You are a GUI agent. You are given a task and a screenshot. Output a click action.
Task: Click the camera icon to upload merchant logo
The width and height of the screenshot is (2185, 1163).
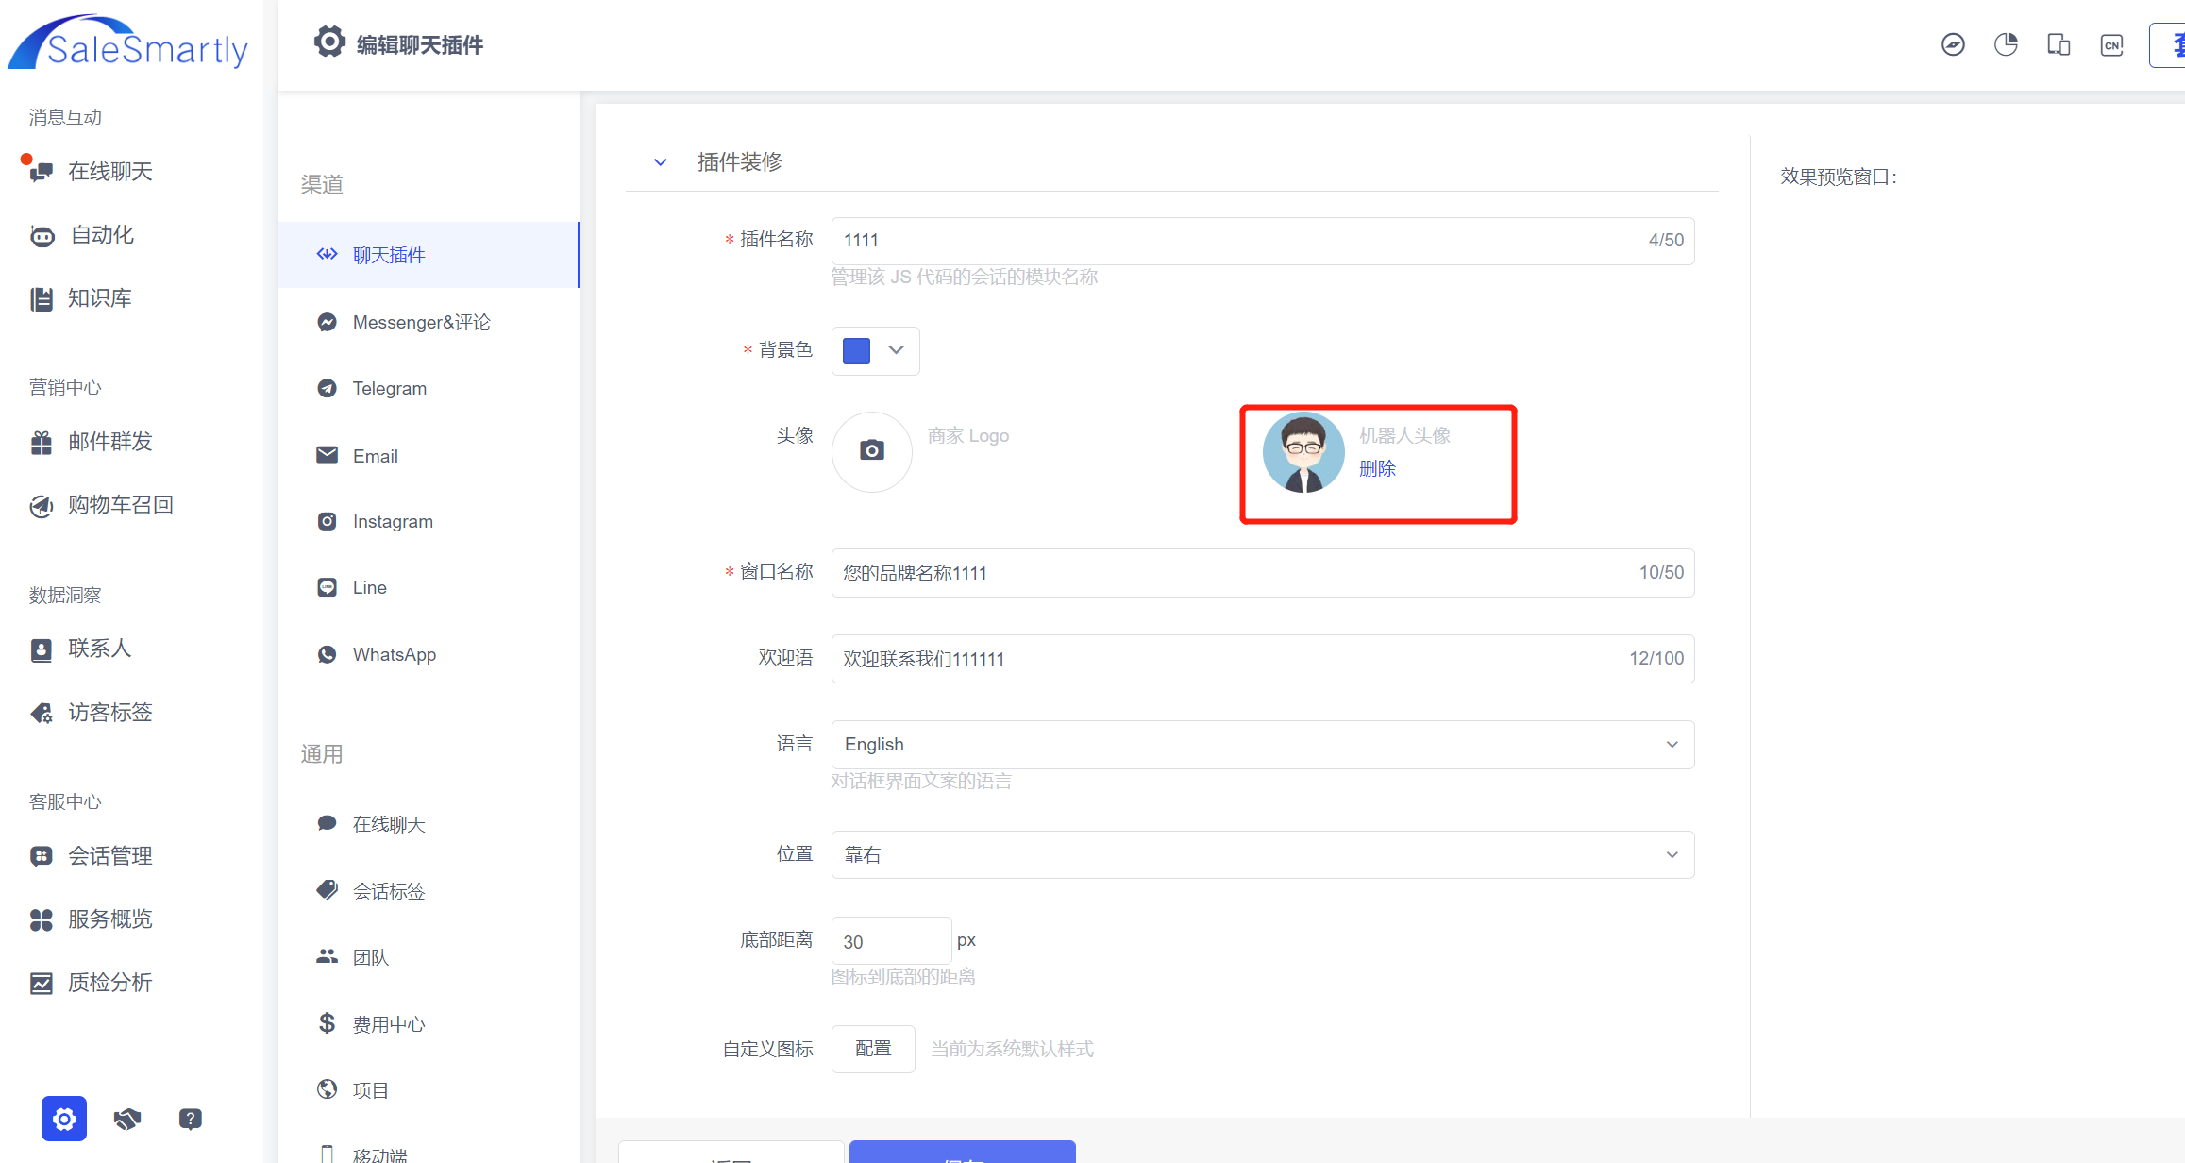tap(871, 451)
